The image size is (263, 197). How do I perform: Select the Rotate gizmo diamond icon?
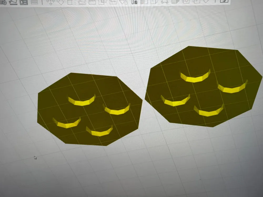click(x=60, y=2)
